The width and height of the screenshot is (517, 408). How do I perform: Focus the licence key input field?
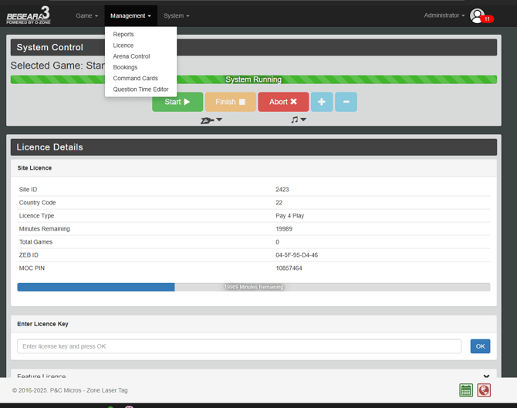[239, 346]
